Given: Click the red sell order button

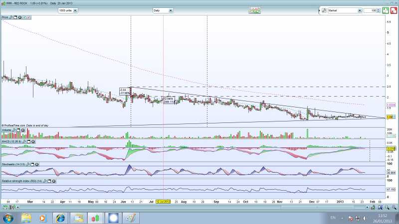Looking at the screenshot, I should [393, 10].
